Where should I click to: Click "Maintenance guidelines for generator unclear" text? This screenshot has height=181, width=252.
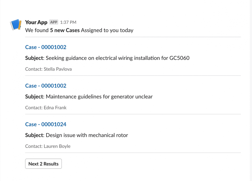99,97
